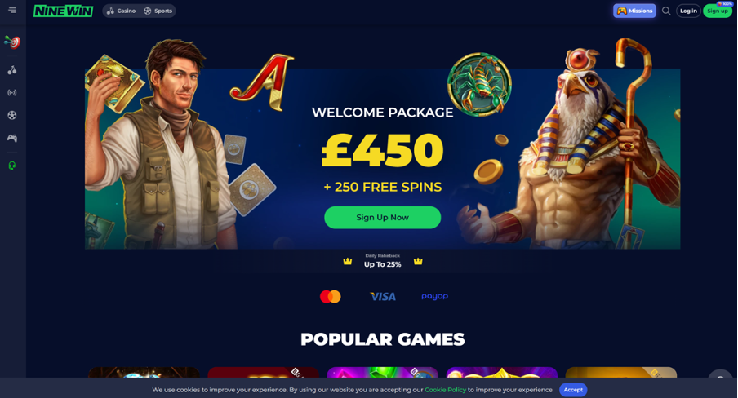Select the cherries slots icon in the sidebar
The image size is (738, 398).
pyautogui.click(x=12, y=70)
